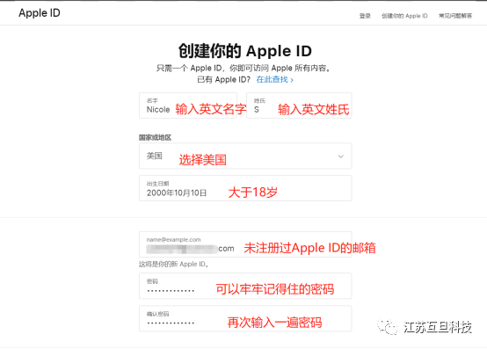Open the 美国 country or region dropdown
The width and height of the screenshot is (487, 349).
point(245,156)
